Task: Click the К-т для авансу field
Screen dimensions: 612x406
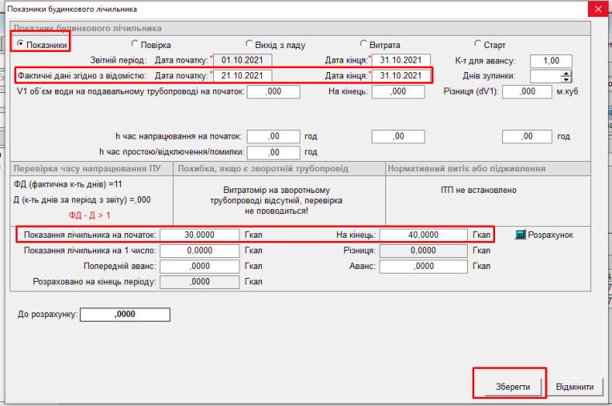Action: point(550,61)
